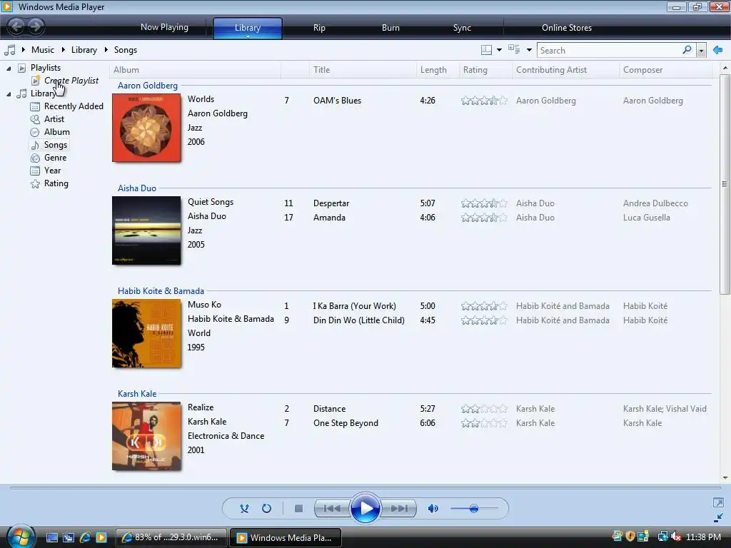
Task: Sort by the Rating column header
Action: [x=485, y=70]
